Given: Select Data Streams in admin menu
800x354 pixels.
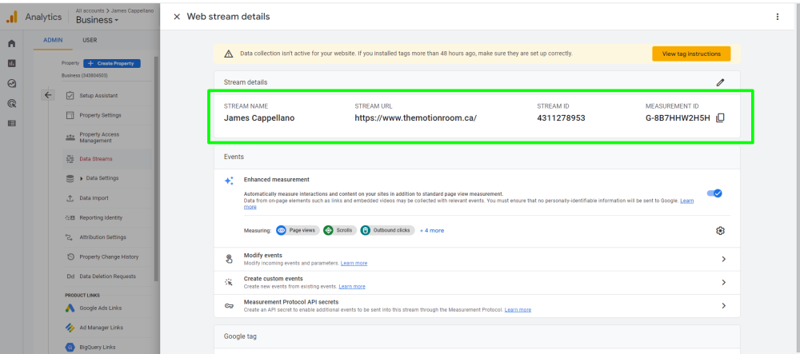Looking at the screenshot, I should point(95,159).
